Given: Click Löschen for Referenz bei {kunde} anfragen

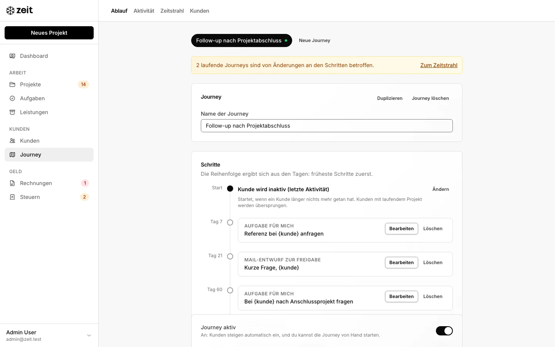Looking at the screenshot, I should click(x=433, y=229).
